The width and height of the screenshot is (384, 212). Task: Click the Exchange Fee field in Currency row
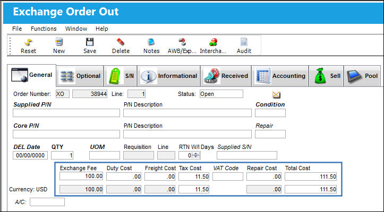81,189
